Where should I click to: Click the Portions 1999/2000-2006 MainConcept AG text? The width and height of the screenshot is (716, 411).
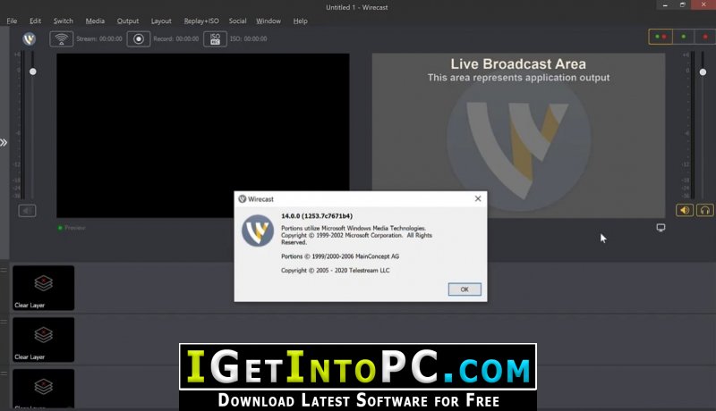point(340,256)
